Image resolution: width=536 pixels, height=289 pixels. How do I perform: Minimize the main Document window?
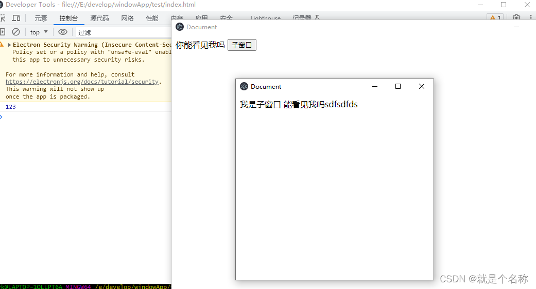(x=516, y=27)
